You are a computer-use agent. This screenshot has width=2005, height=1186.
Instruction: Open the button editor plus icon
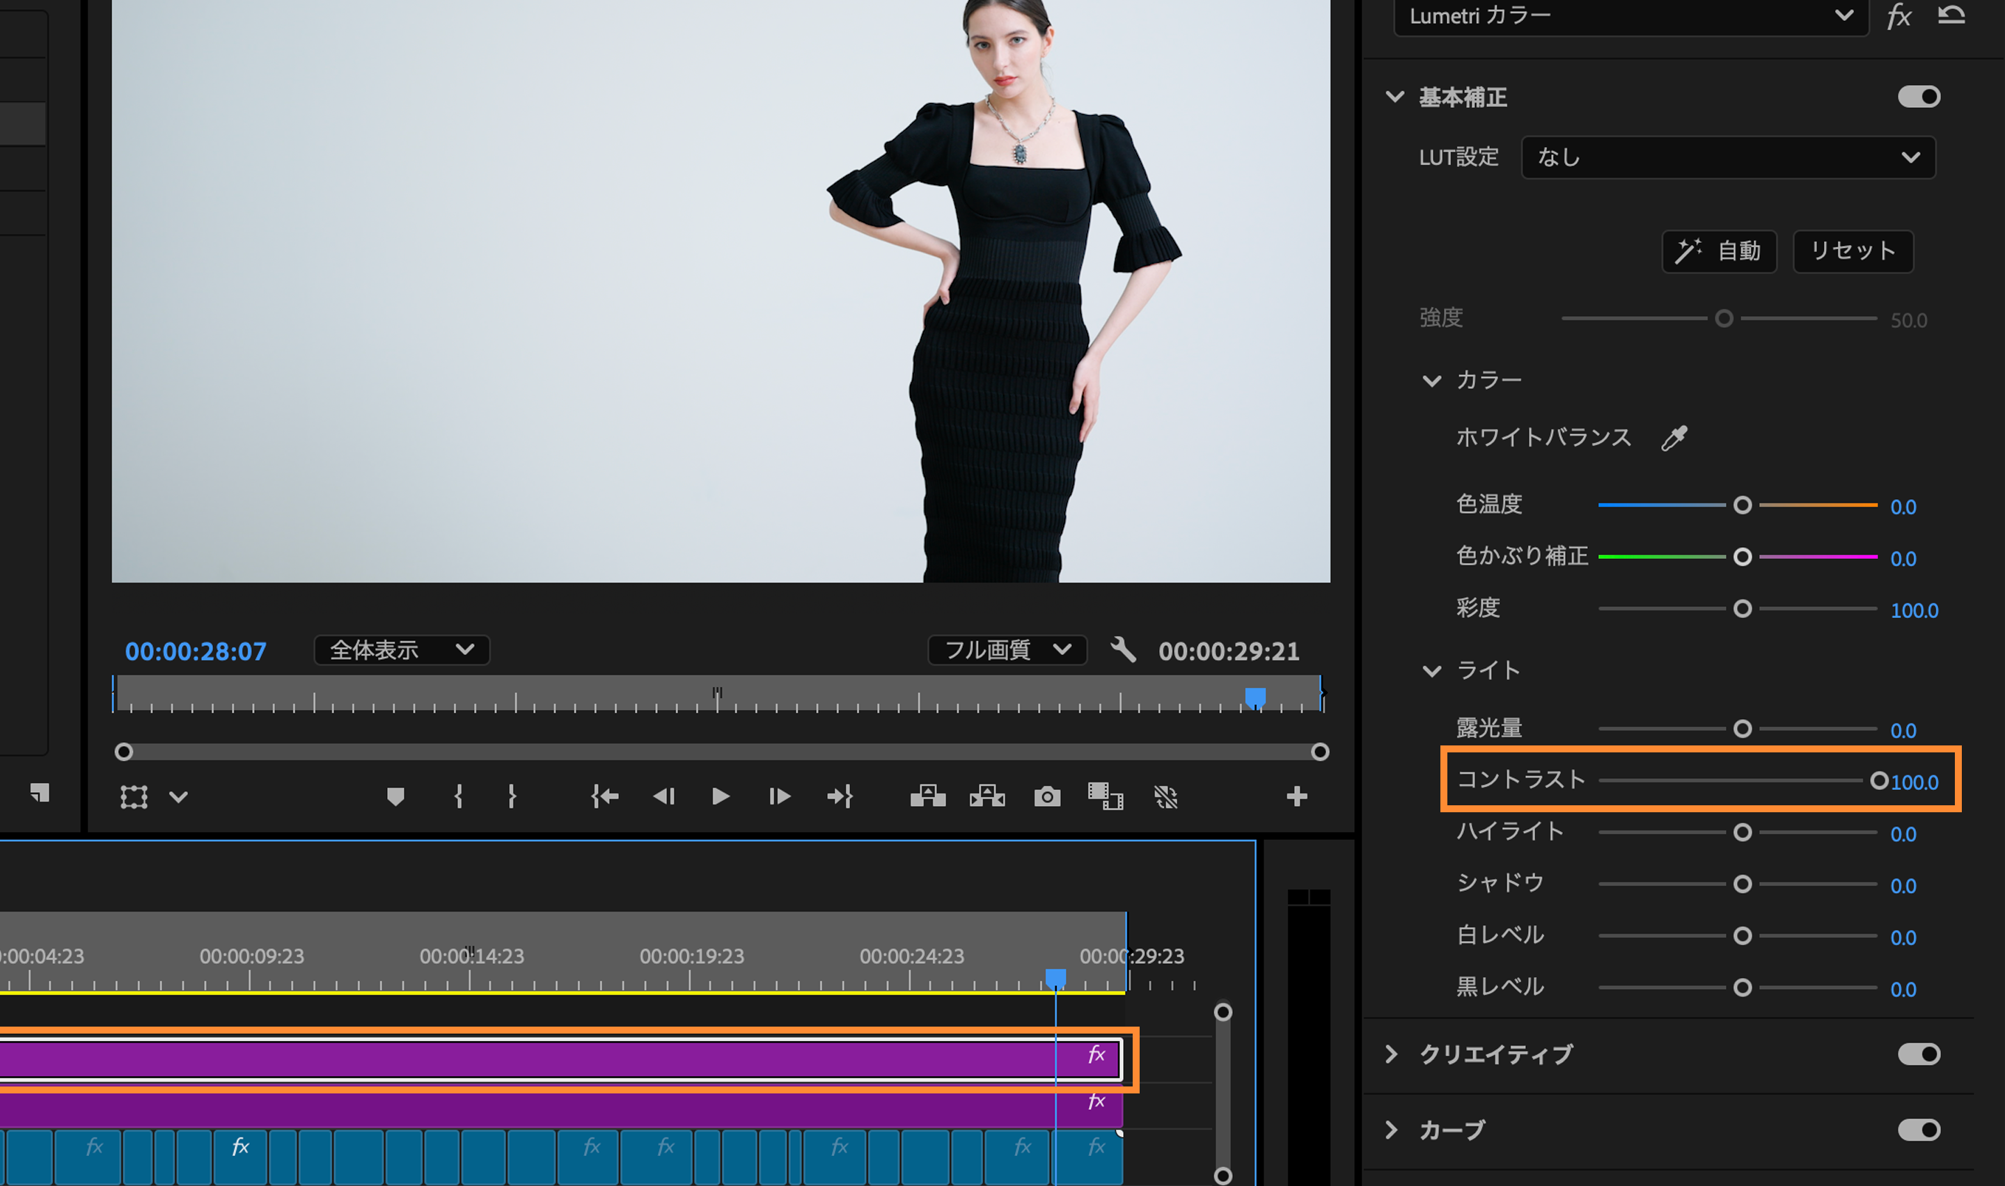pos(1296,796)
